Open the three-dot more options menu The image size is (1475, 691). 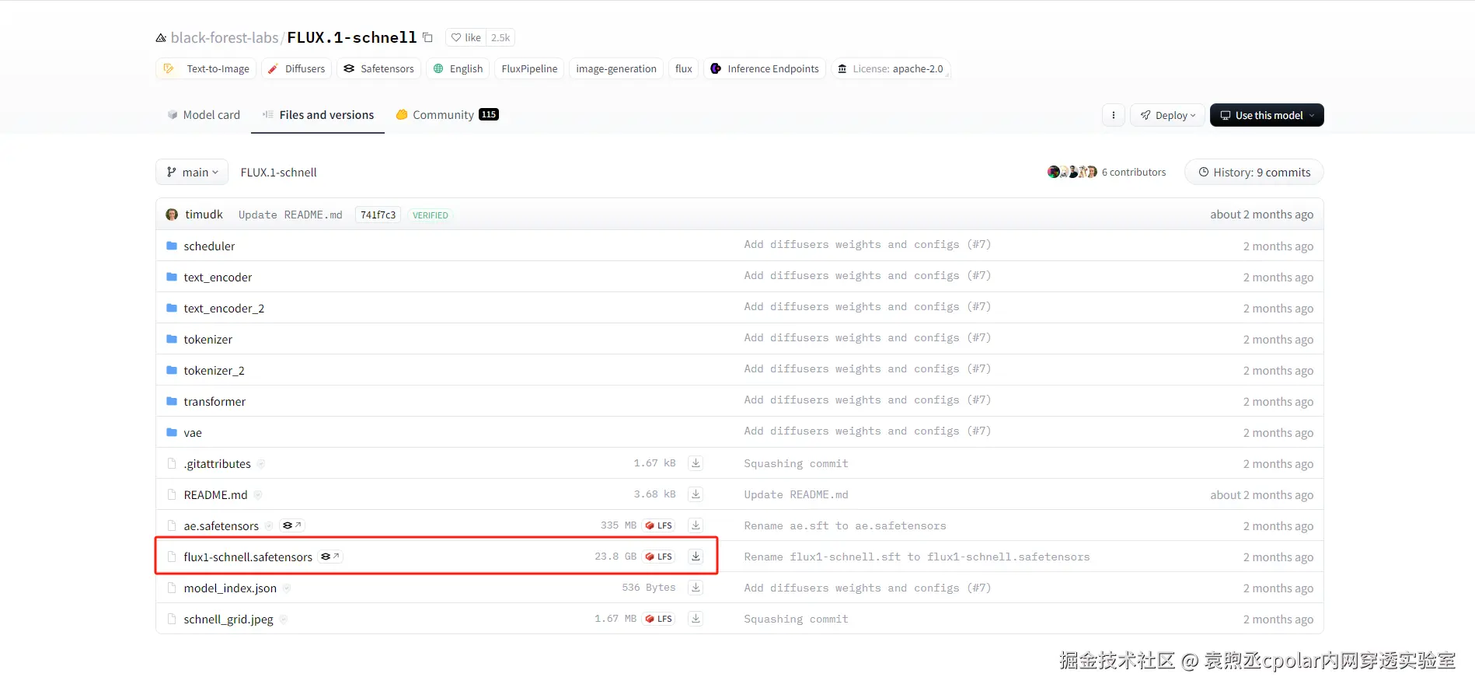coord(1113,115)
